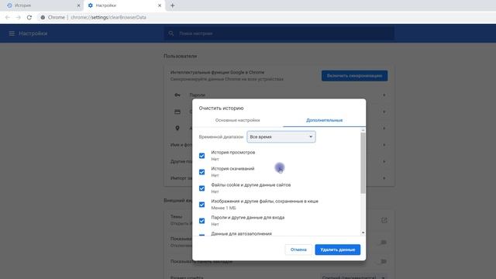Switch to Основные настройки tab
The image size is (496, 279).
click(238, 120)
